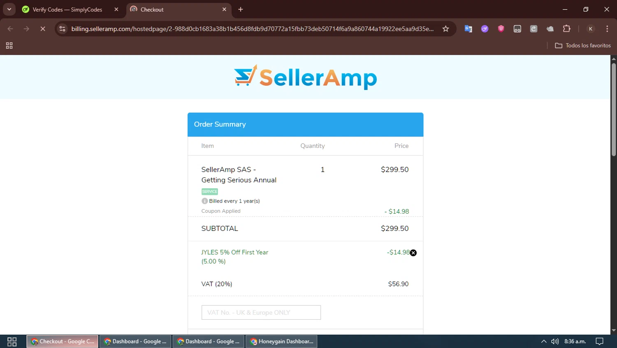Click the VAT (20%) label

pos(217,284)
